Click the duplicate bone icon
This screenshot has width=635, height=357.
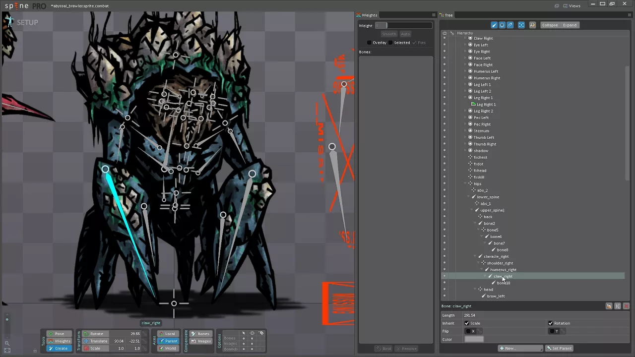pyautogui.click(x=609, y=306)
